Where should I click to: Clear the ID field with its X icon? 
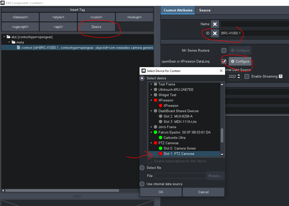pyautogui.click(x=215, y=33)
